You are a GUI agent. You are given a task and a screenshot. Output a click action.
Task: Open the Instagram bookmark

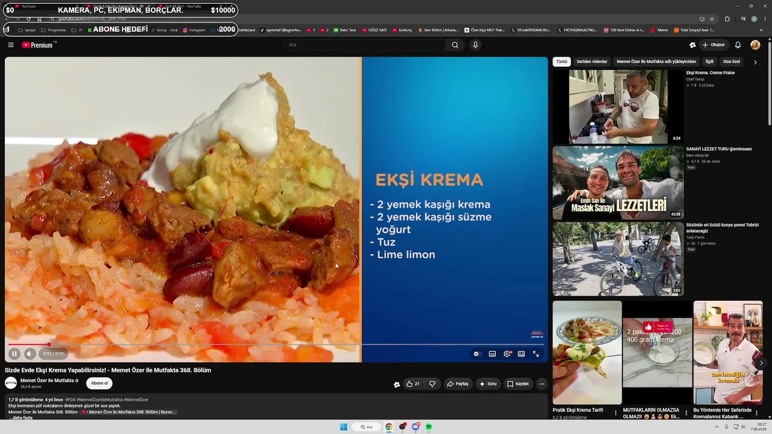194,30
